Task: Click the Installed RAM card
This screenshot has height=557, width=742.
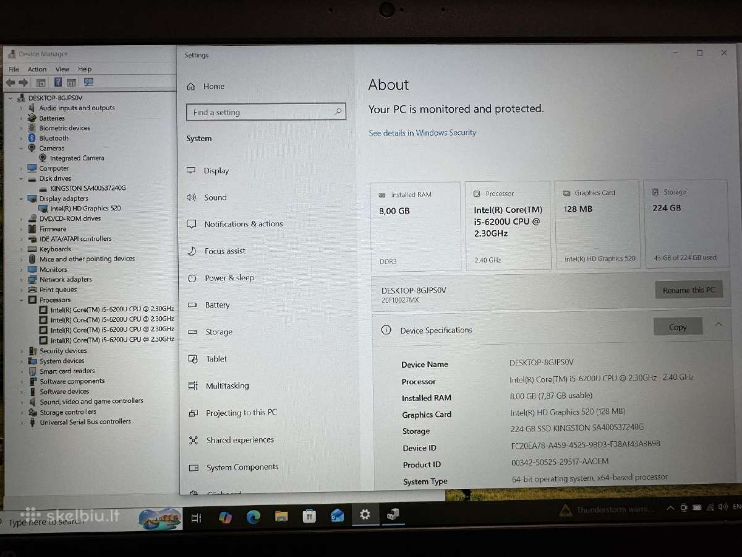Action: pyautogui.click(x=416, y=227)
